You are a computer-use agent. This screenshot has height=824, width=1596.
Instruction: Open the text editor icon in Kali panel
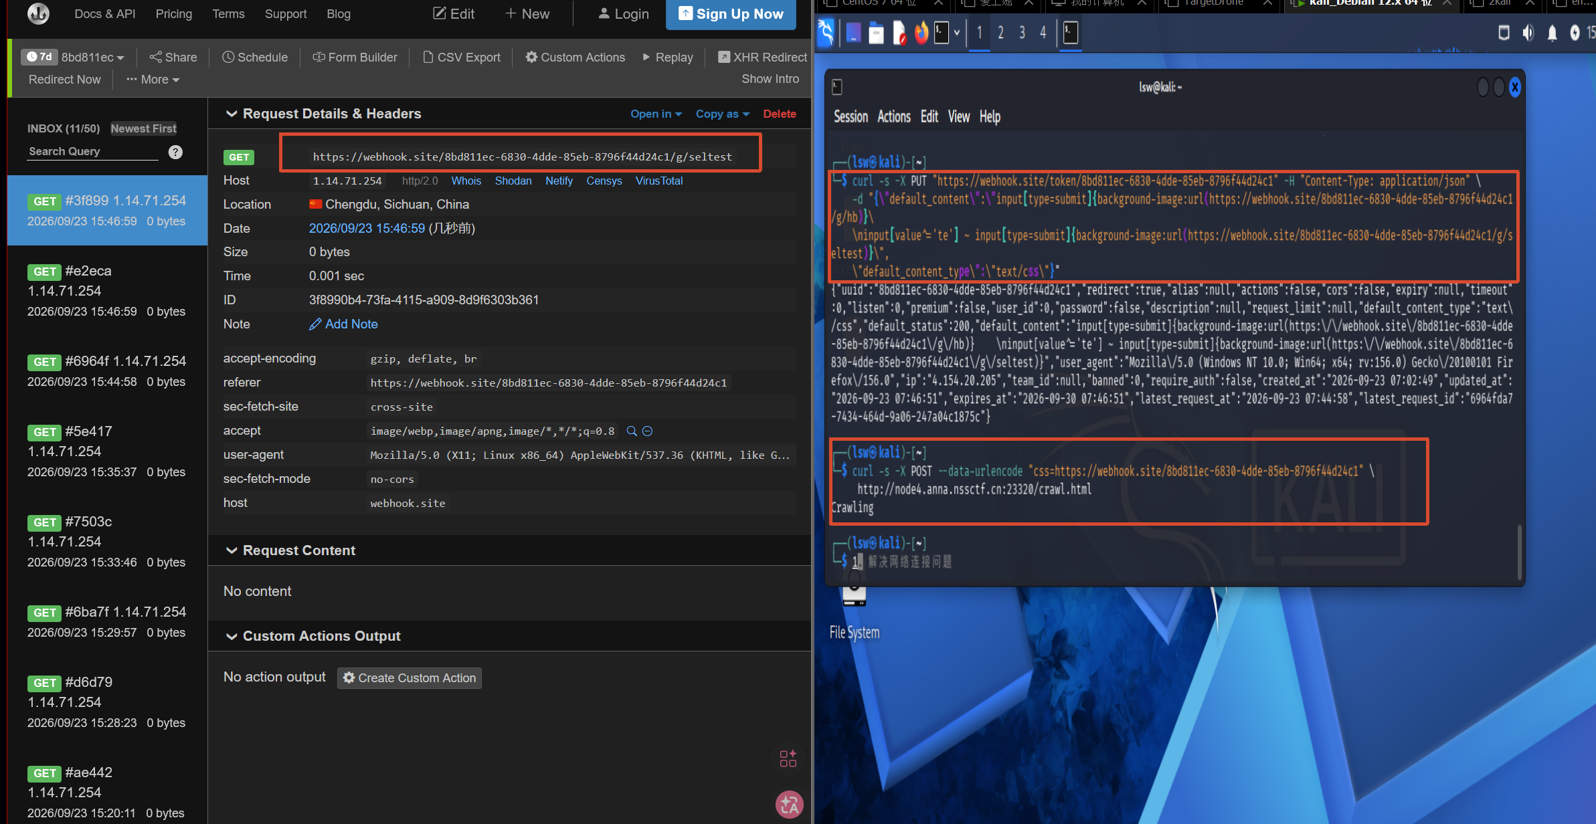coord(899,33)
